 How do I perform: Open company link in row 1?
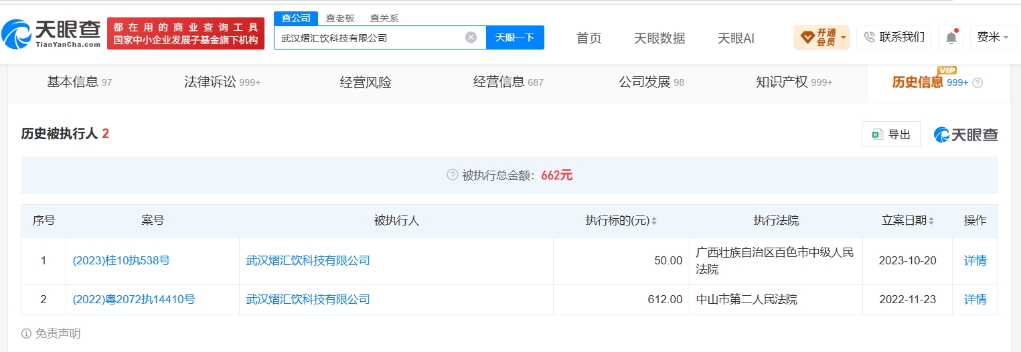pos(308,260)
